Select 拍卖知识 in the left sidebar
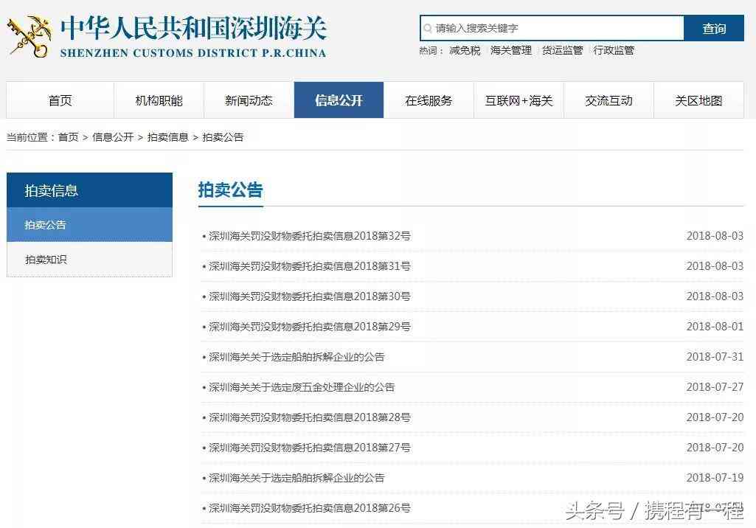 (x=46, y=260)
